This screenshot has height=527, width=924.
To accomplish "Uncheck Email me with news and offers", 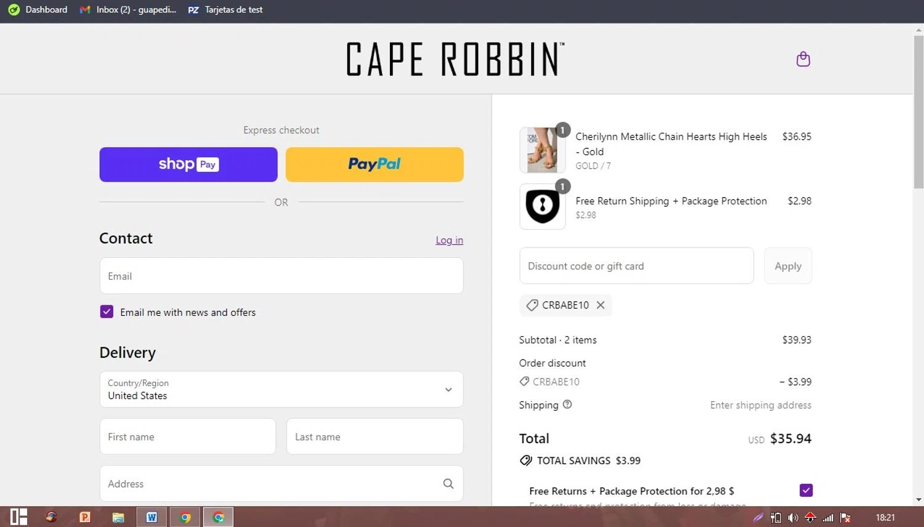I will [107, 312].
